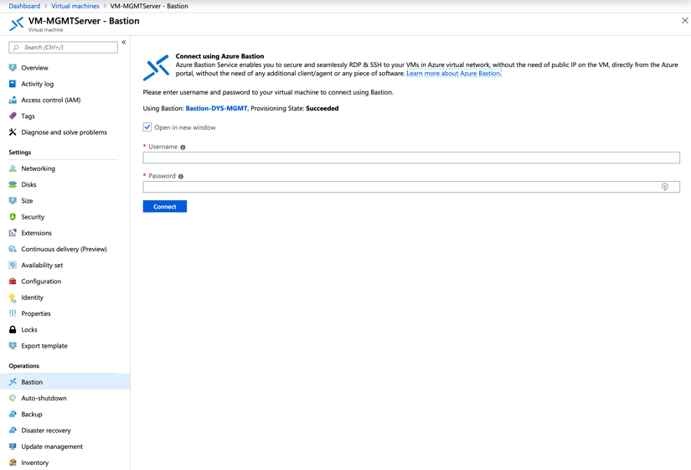This screenshot has width=691, height=470.
Task: Click the Overview monitor icon
Action: (13, 68)
